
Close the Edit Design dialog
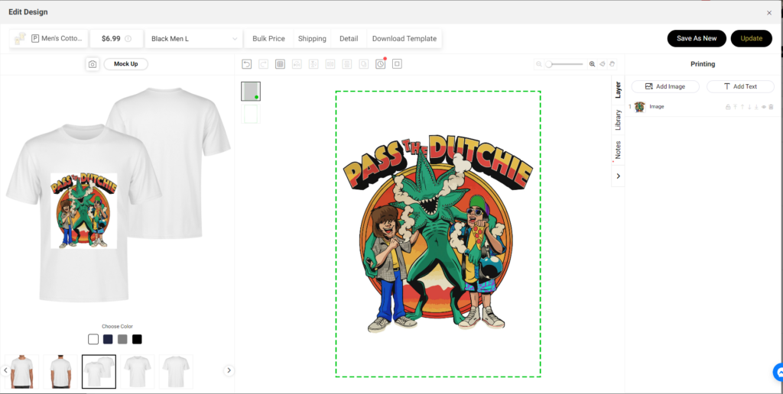point(769,13)
